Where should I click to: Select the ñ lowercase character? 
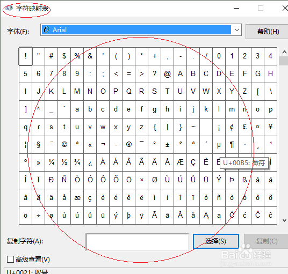pos(219,198)
